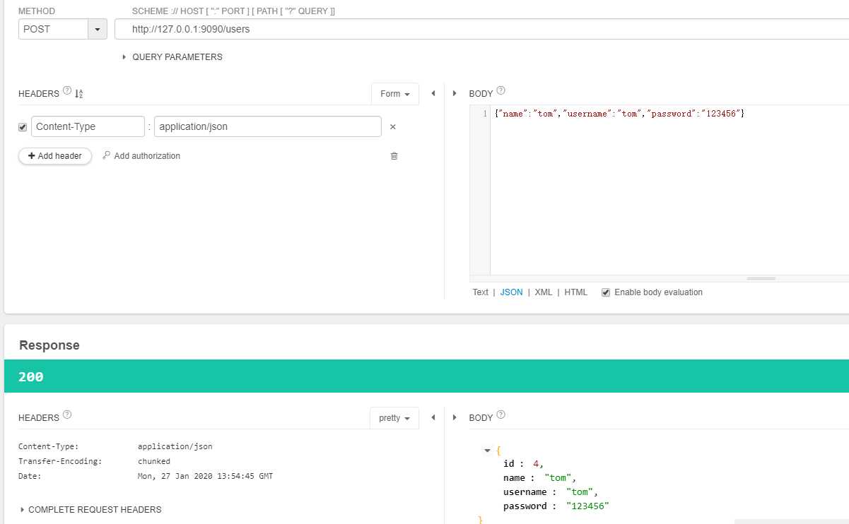Remove the Content-Type header row
849x524 pixels.
click(x=393, y=127)
